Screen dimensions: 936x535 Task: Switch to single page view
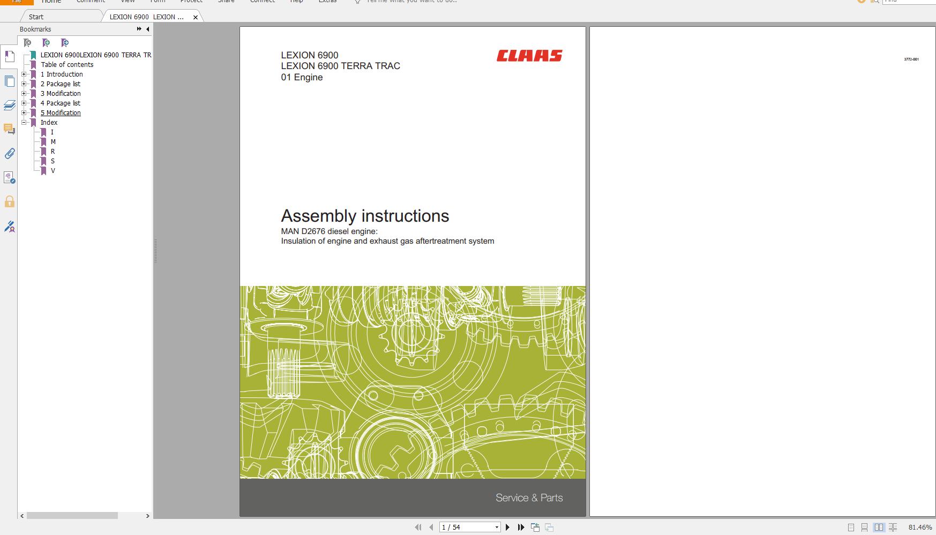tap(851, 528)
